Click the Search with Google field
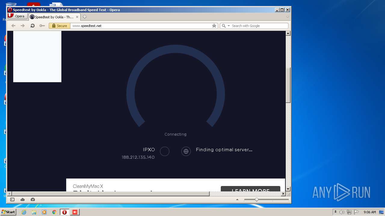 pyautogui.click(x=259, y=26)
